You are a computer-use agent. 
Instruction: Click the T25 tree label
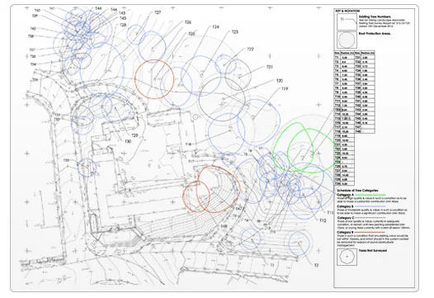pos(191,34)
